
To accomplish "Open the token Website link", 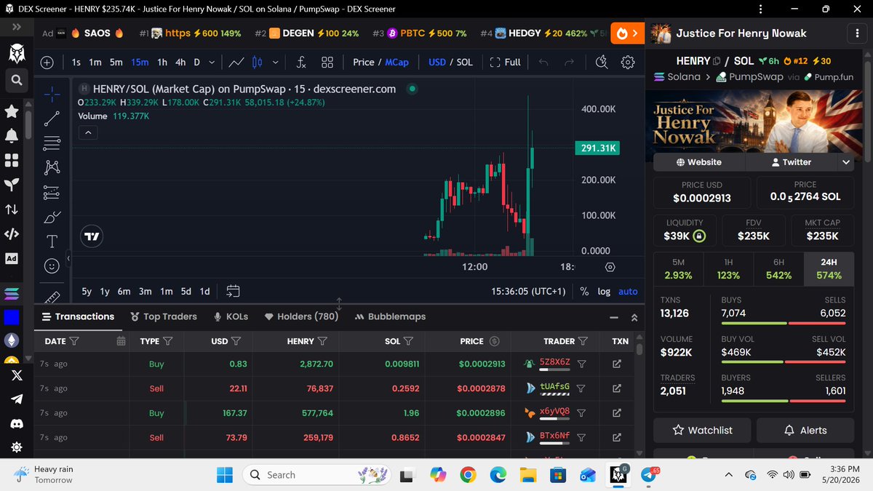I will (698, 162).
